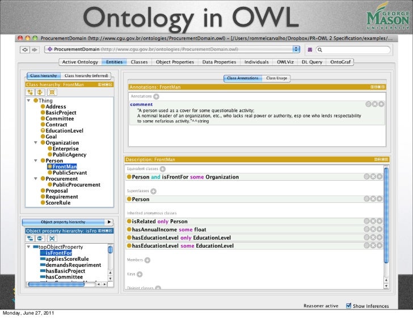The width and height of the screenshot is (413, 318).
Task: Add a superclass using the plus icon
Action: click(x=153, y=191)
